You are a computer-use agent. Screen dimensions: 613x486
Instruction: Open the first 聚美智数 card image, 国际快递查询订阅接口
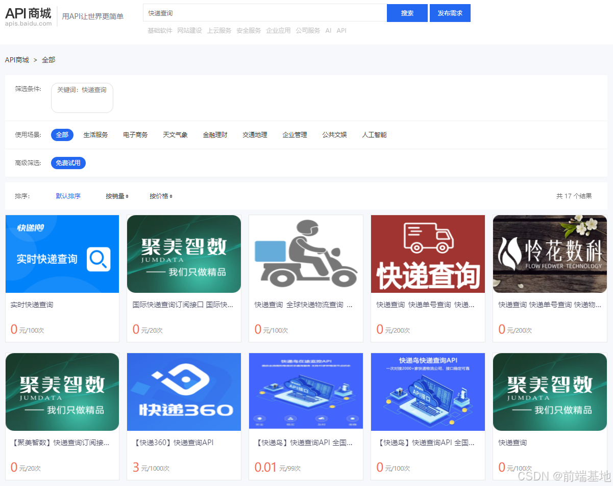coord(184,254)
